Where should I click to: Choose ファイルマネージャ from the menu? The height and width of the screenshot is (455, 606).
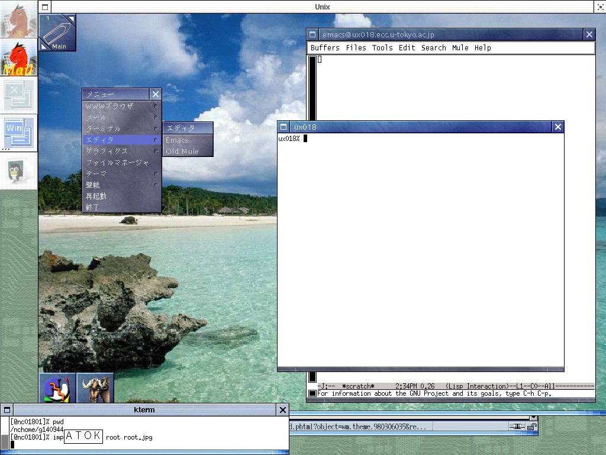(x=118, y=162)
